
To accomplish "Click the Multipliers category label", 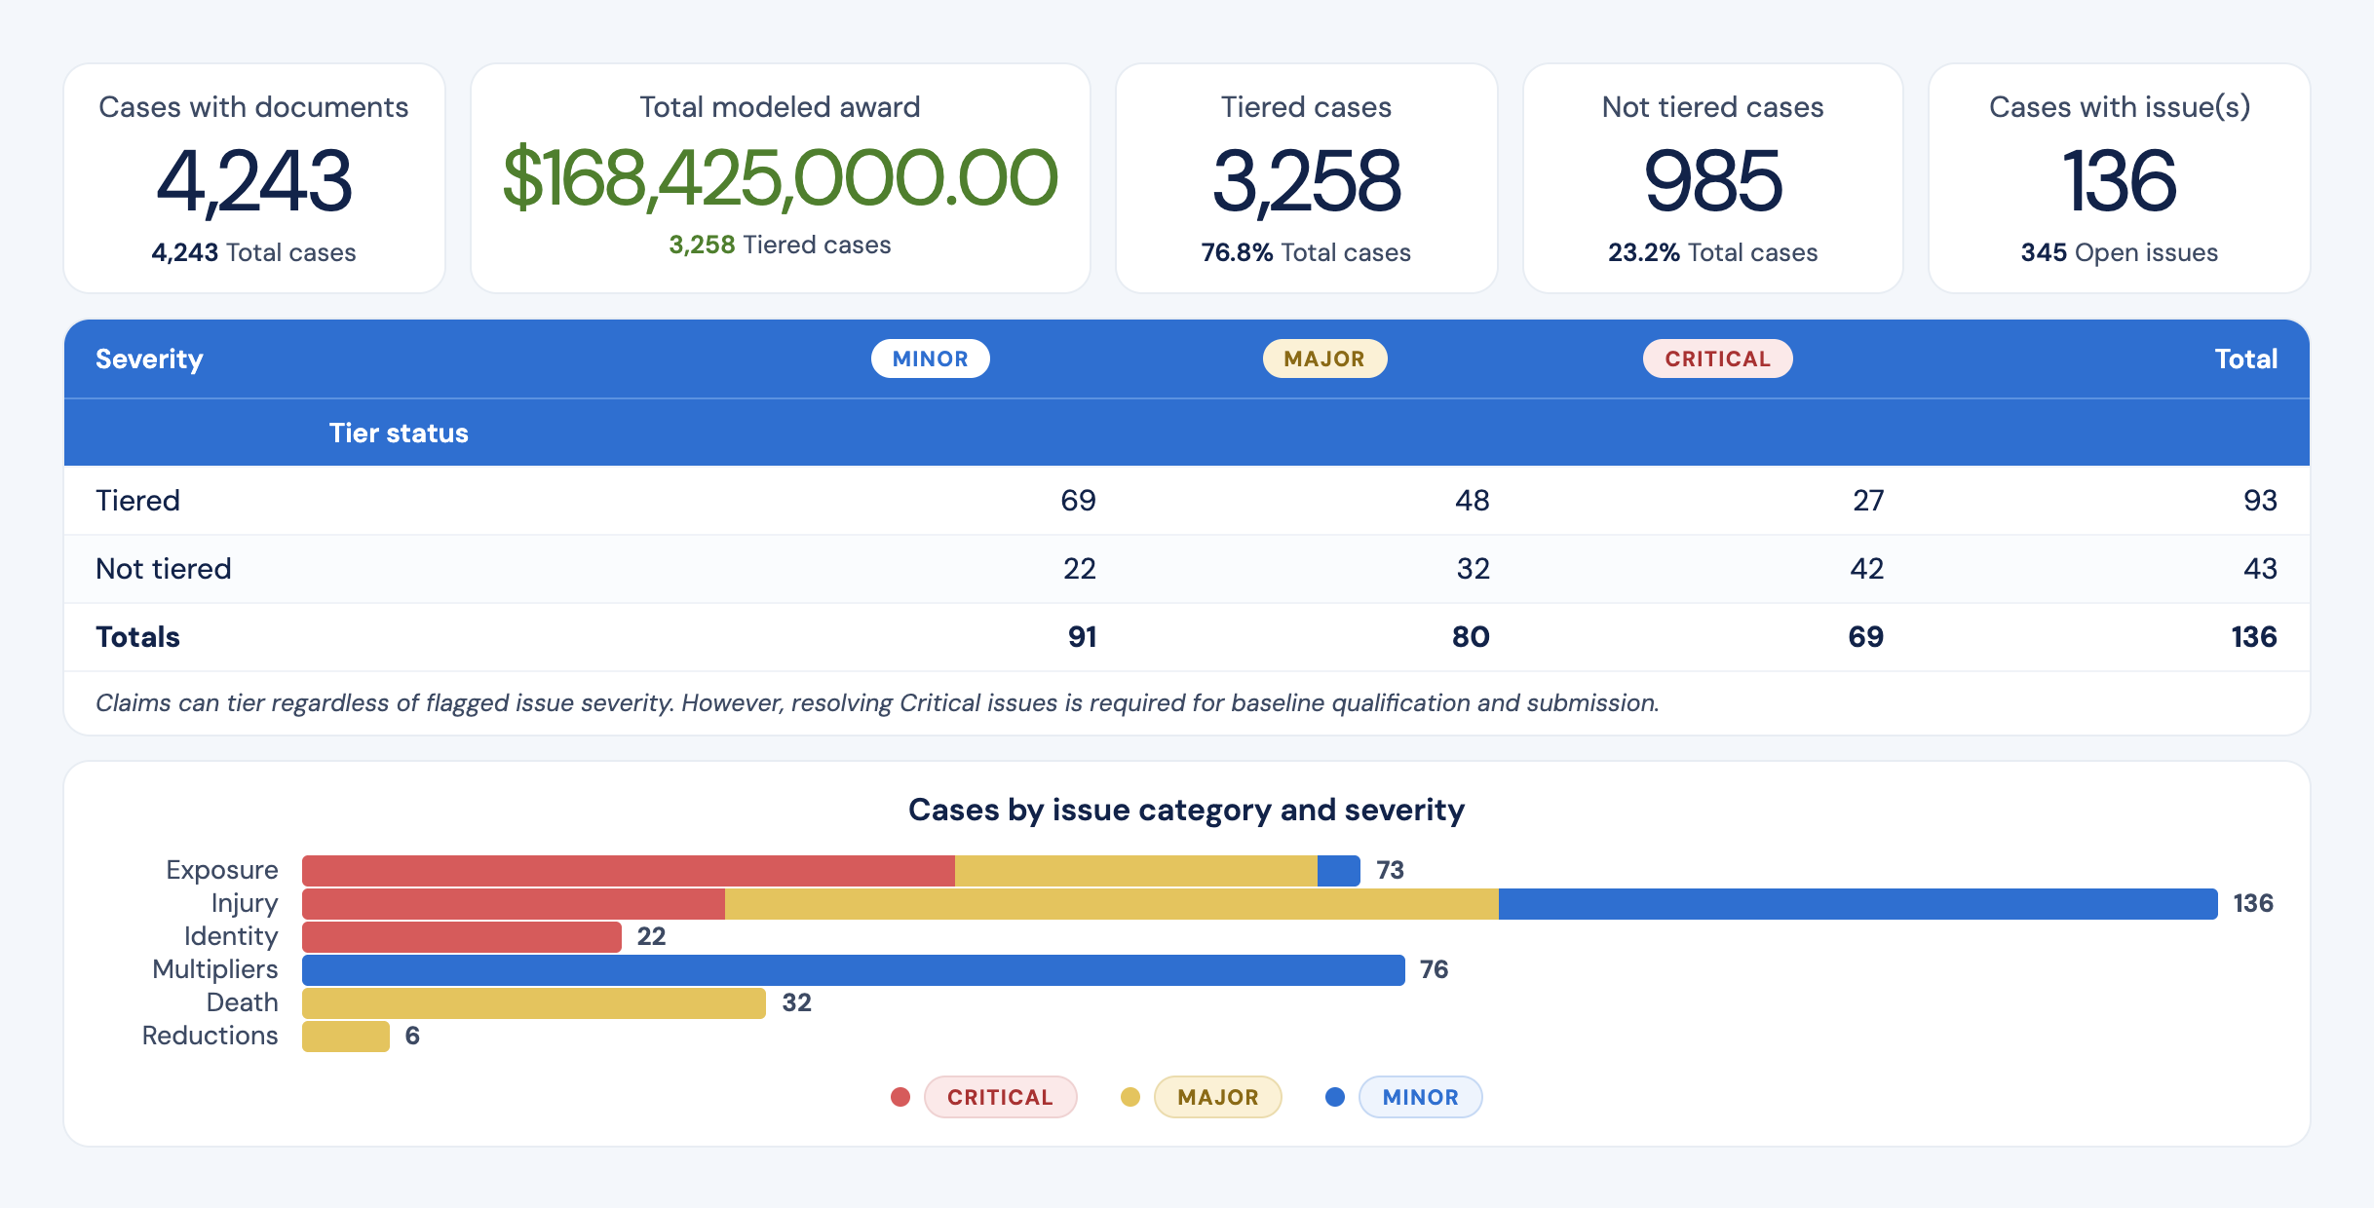I will click(215, 969).
